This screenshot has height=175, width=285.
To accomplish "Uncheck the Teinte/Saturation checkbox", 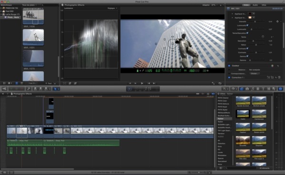I will pyautogui.click(x=247, y=33).
